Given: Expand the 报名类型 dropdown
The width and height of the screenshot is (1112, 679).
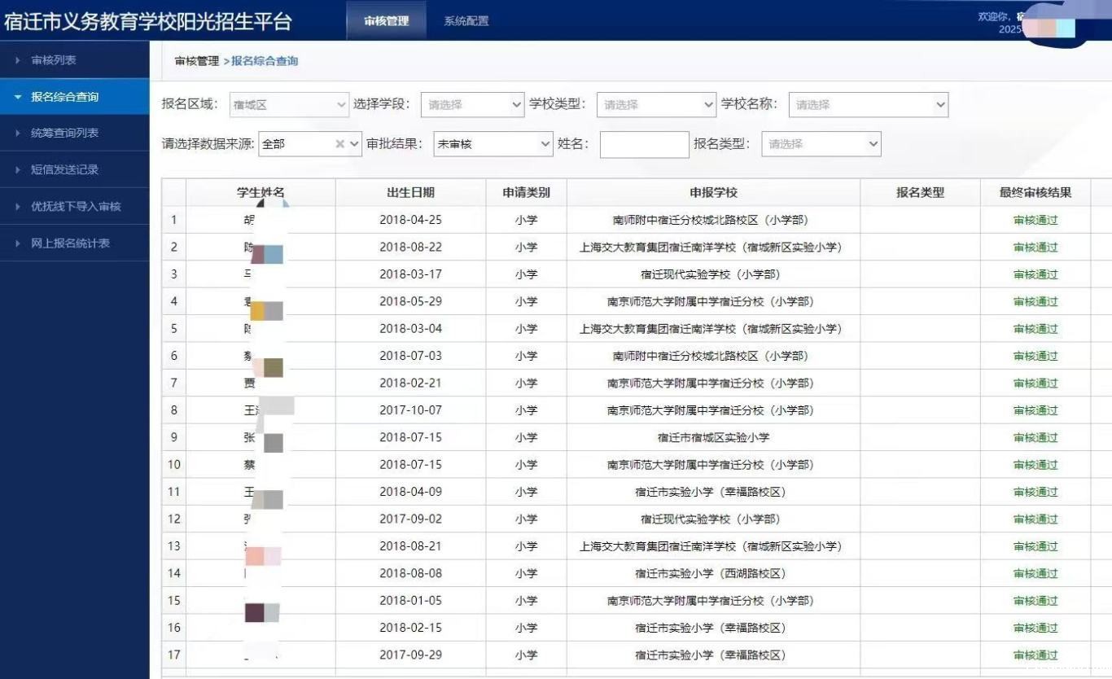Looking at the screenshot, I should pos(821,144).
